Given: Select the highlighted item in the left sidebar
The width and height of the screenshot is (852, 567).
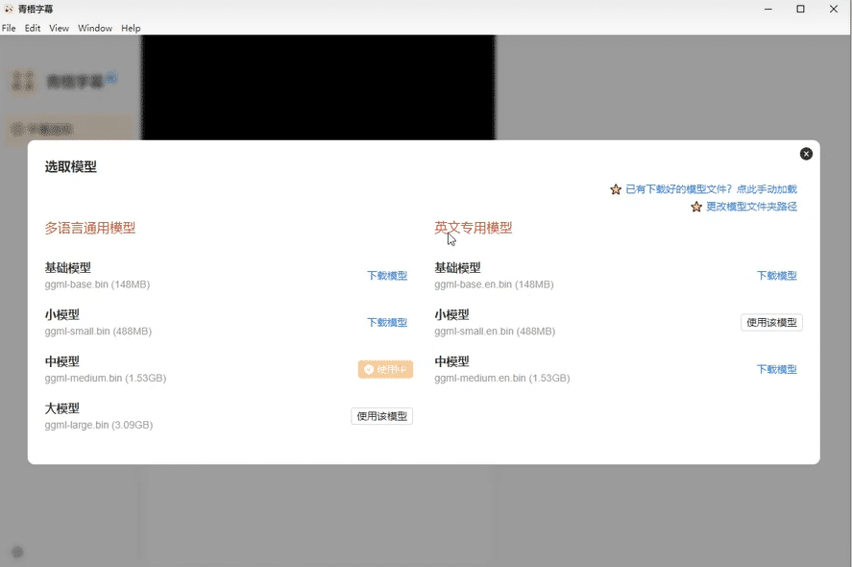Looking at the screenshot, I should coord(67,129).
